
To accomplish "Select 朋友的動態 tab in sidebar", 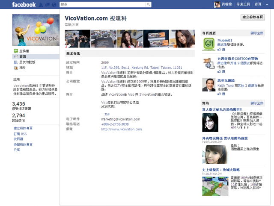I will (x=27, y=62).
